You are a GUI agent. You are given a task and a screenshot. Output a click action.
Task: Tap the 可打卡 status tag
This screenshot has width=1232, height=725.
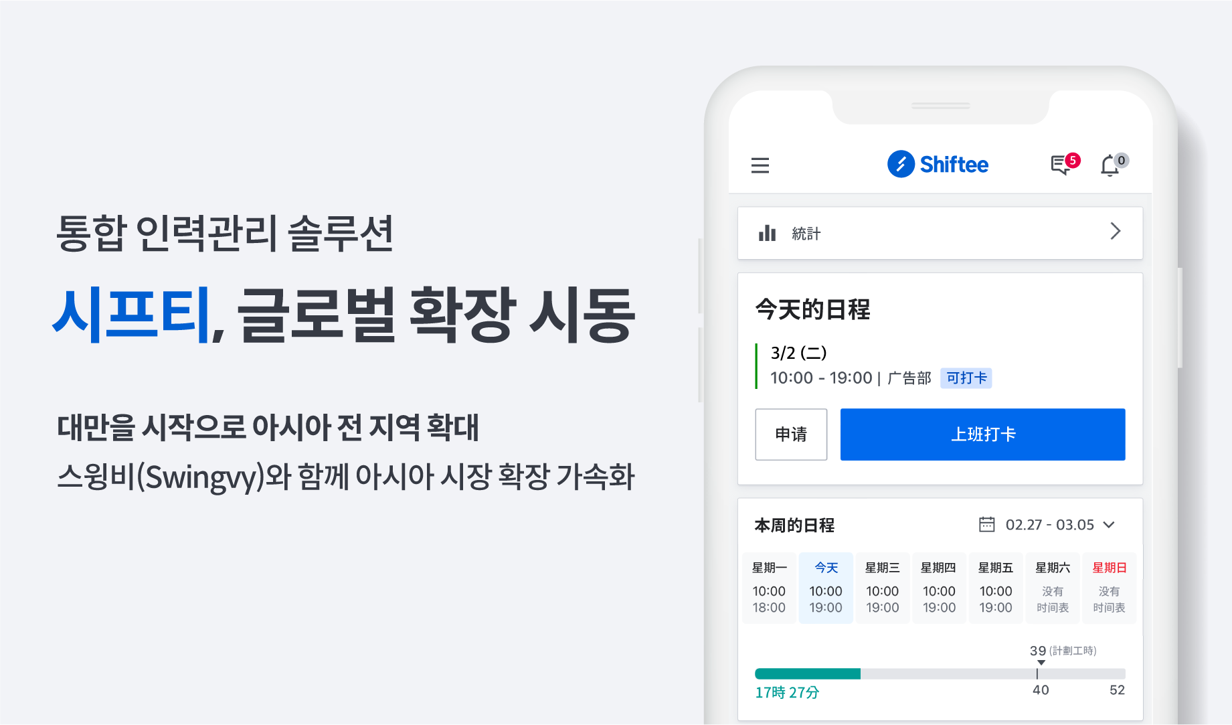pyautogui.click(x=966, y=378)
